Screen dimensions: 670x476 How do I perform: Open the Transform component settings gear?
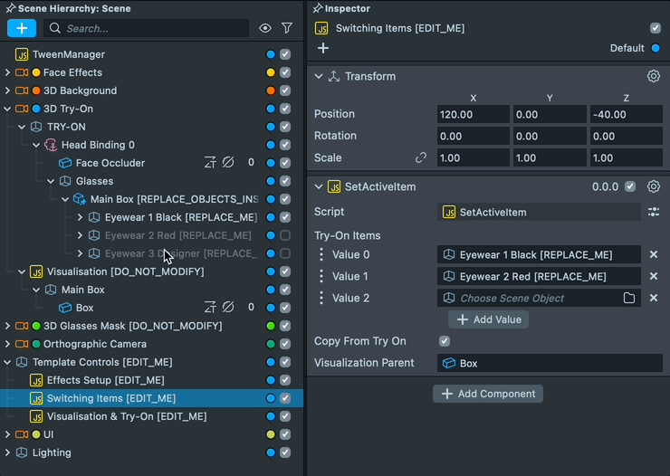pos(653,77)
